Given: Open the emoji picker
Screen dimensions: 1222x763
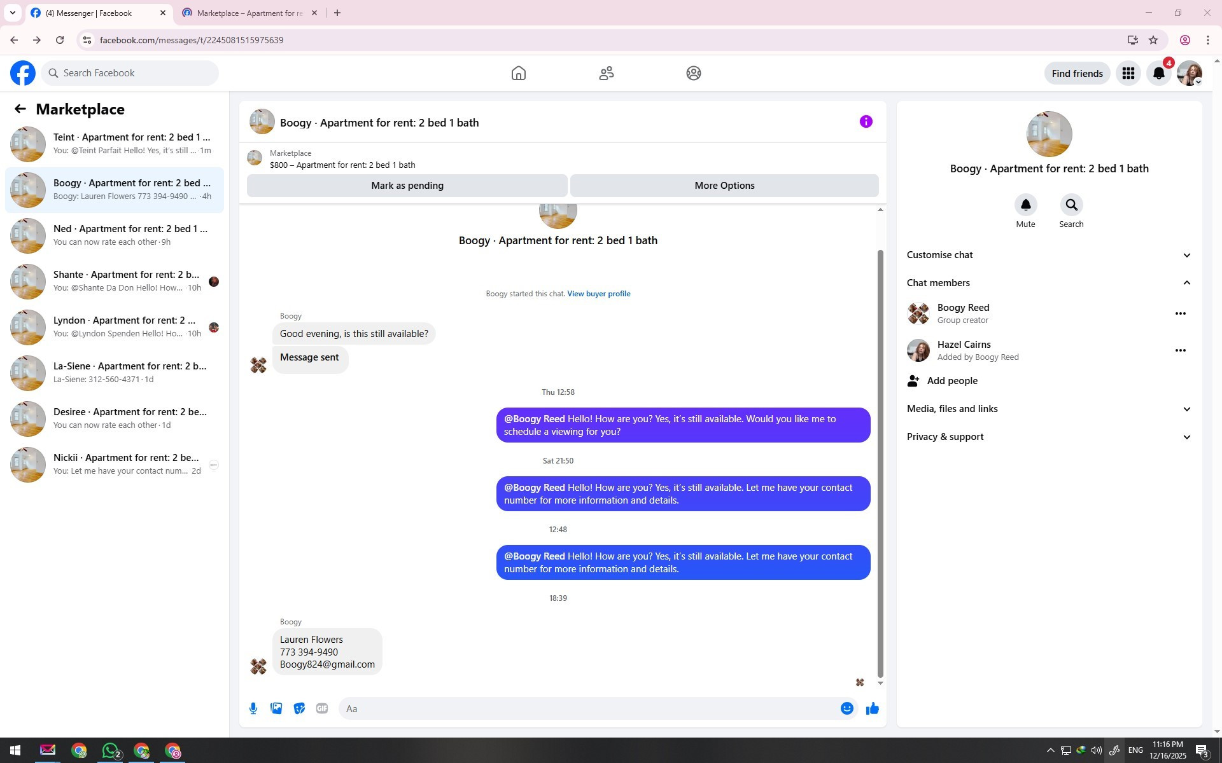Looking at the screenshot, I should [846, 708].
